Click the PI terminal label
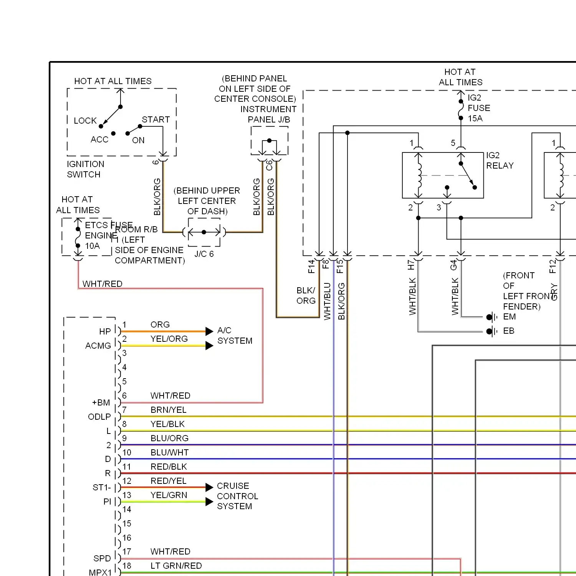 107,502
